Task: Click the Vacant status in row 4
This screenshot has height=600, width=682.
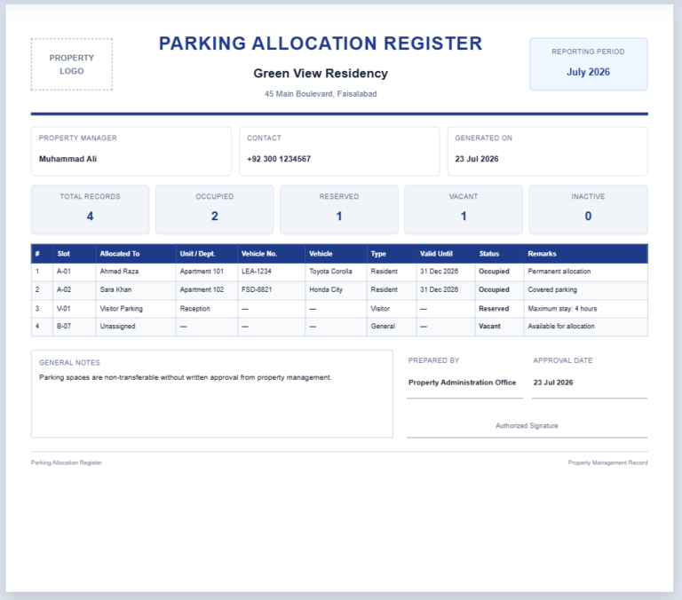Action: (490, 326)
